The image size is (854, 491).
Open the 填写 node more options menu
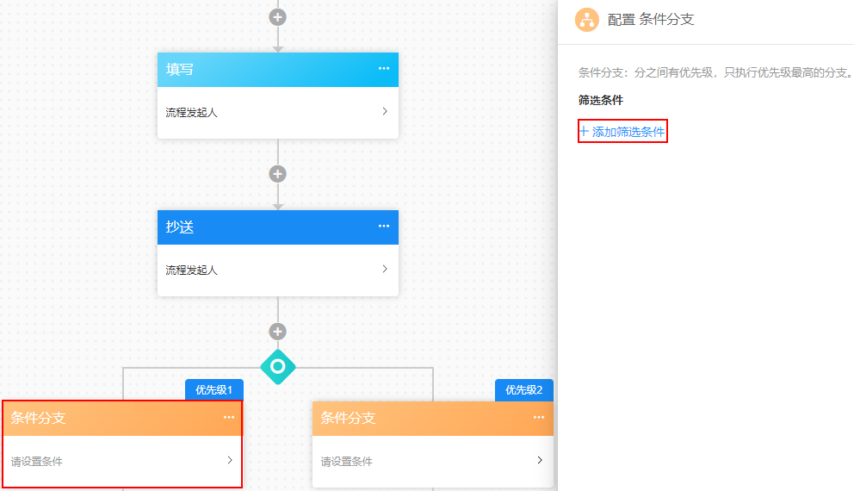384,69
